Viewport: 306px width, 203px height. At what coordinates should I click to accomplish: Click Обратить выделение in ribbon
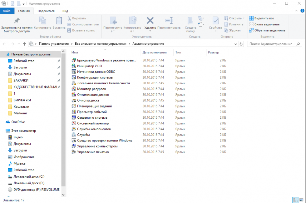coord(267,31)
